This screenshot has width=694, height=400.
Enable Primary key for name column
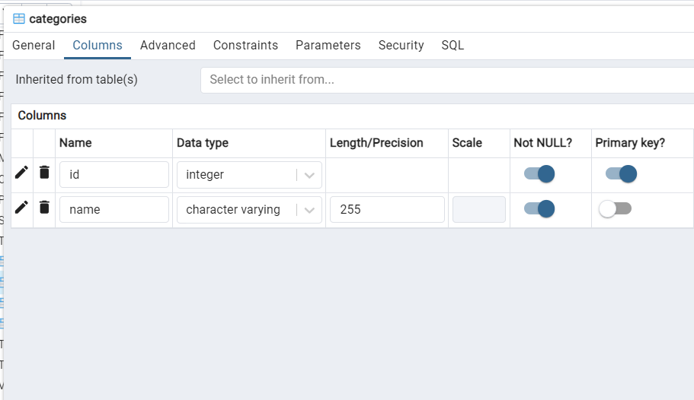click(615, 209)
